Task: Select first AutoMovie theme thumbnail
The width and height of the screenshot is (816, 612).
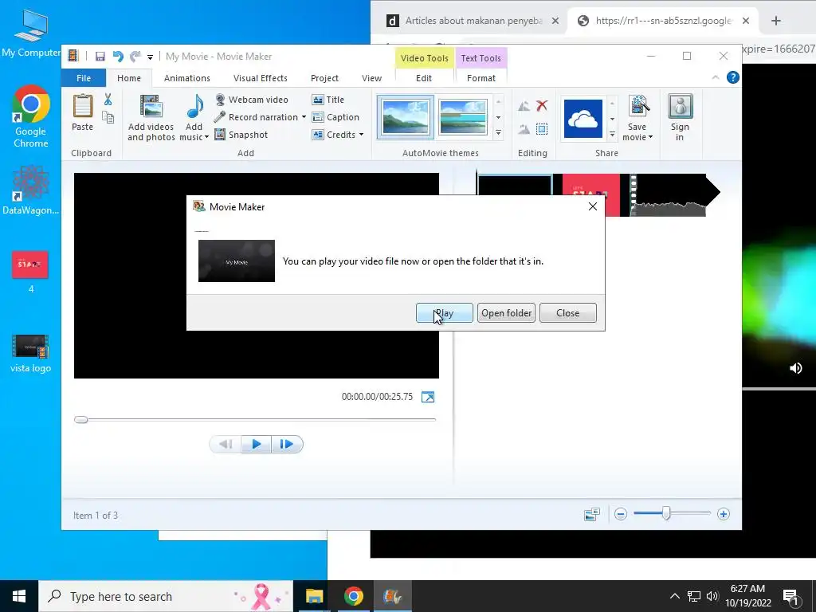Action: click(406, 117)
